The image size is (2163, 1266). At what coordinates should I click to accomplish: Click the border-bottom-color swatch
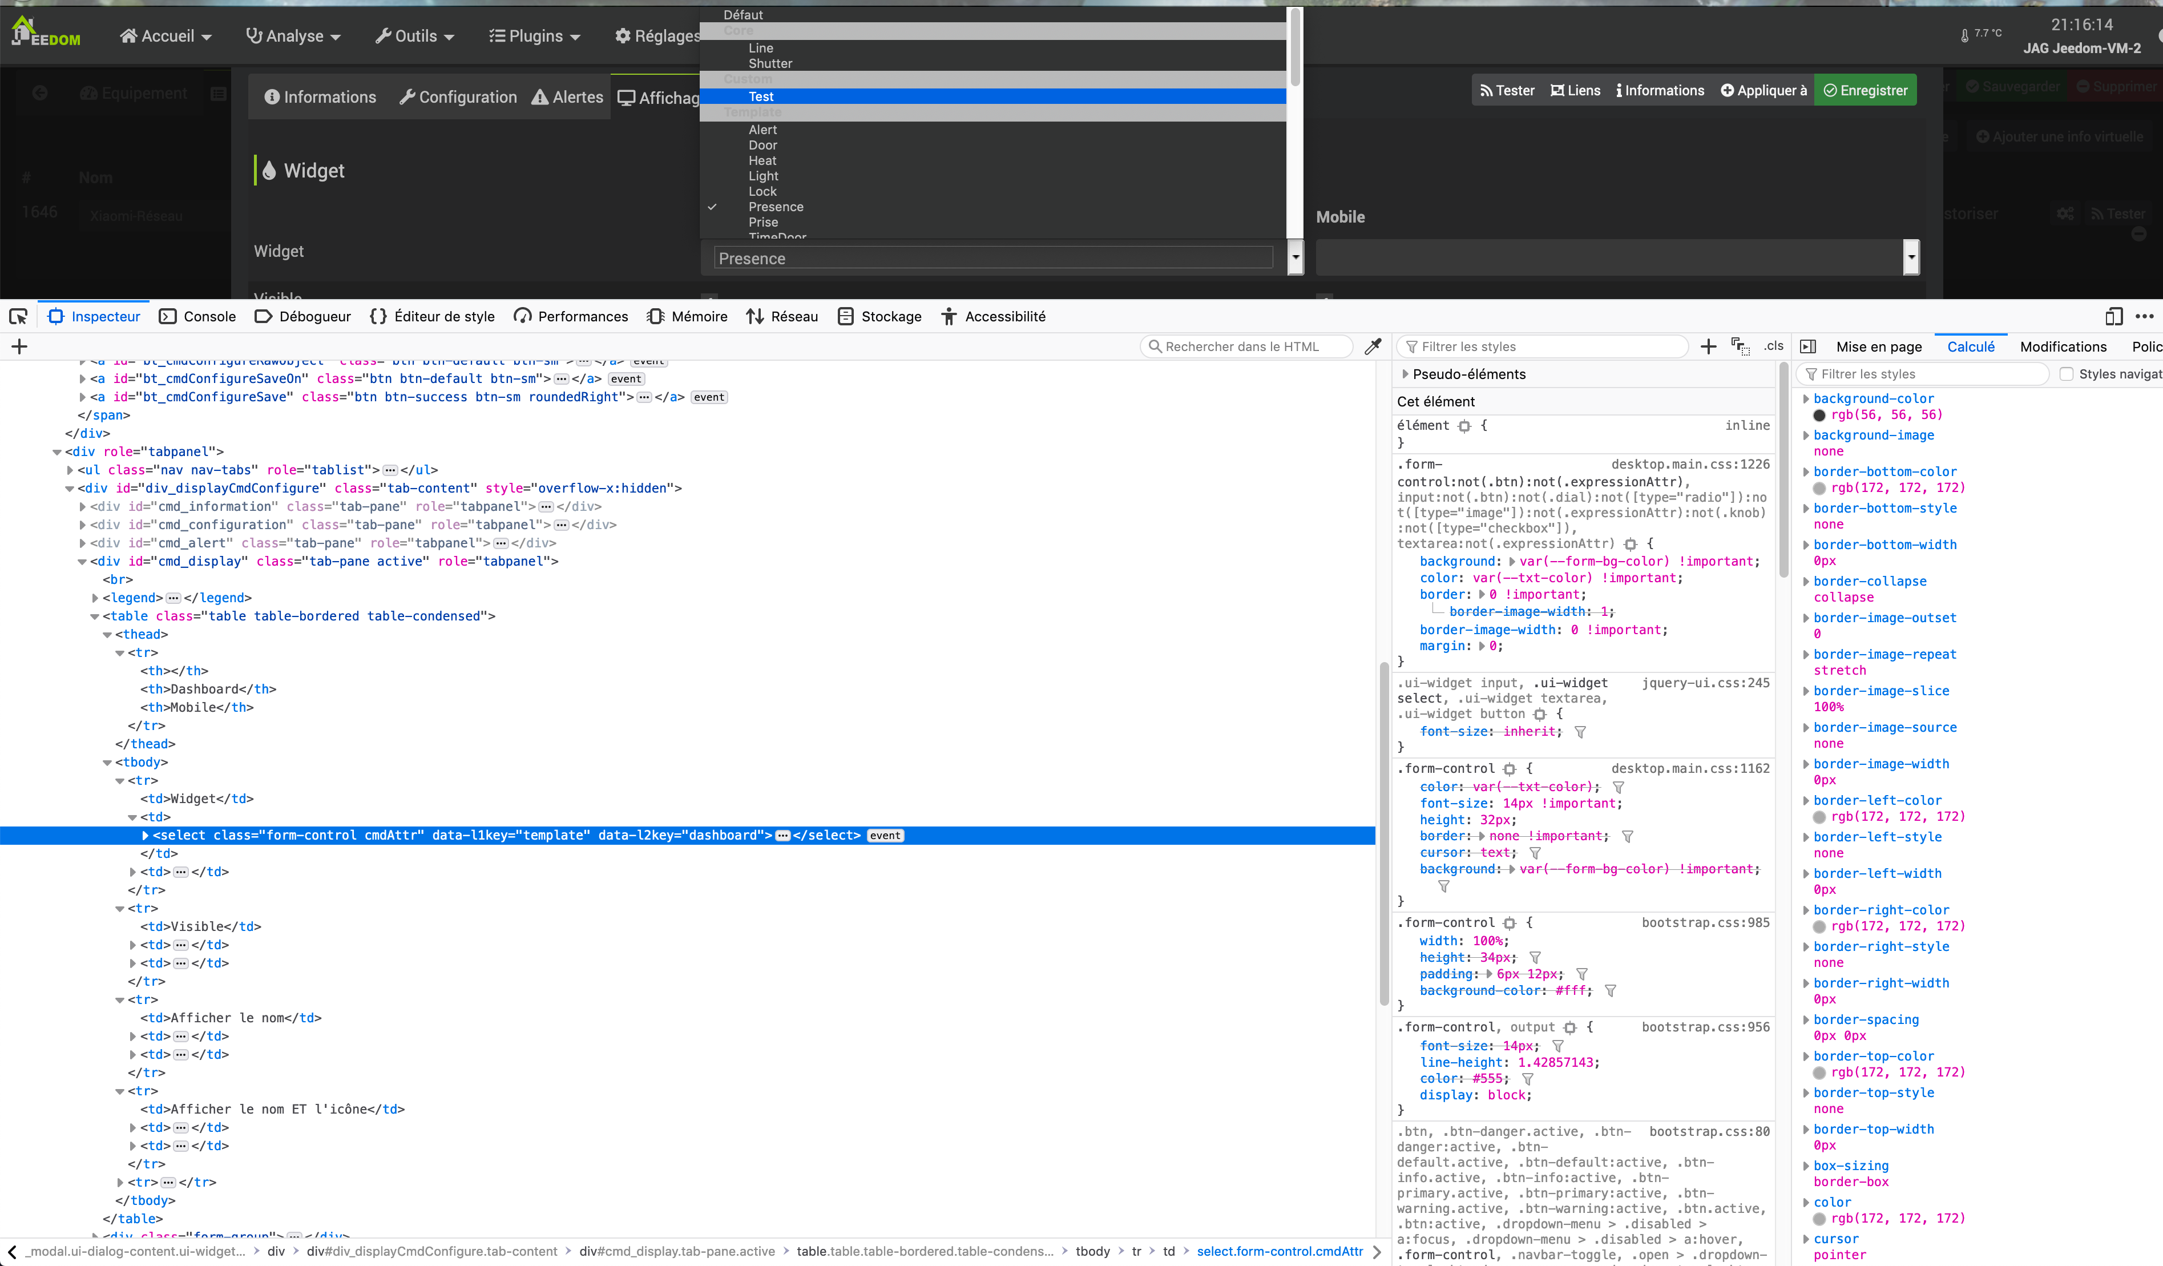click(1819, 489)
